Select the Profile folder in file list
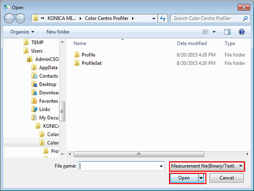The width and height of the screenshot is (254, 191). coord(85,55)
